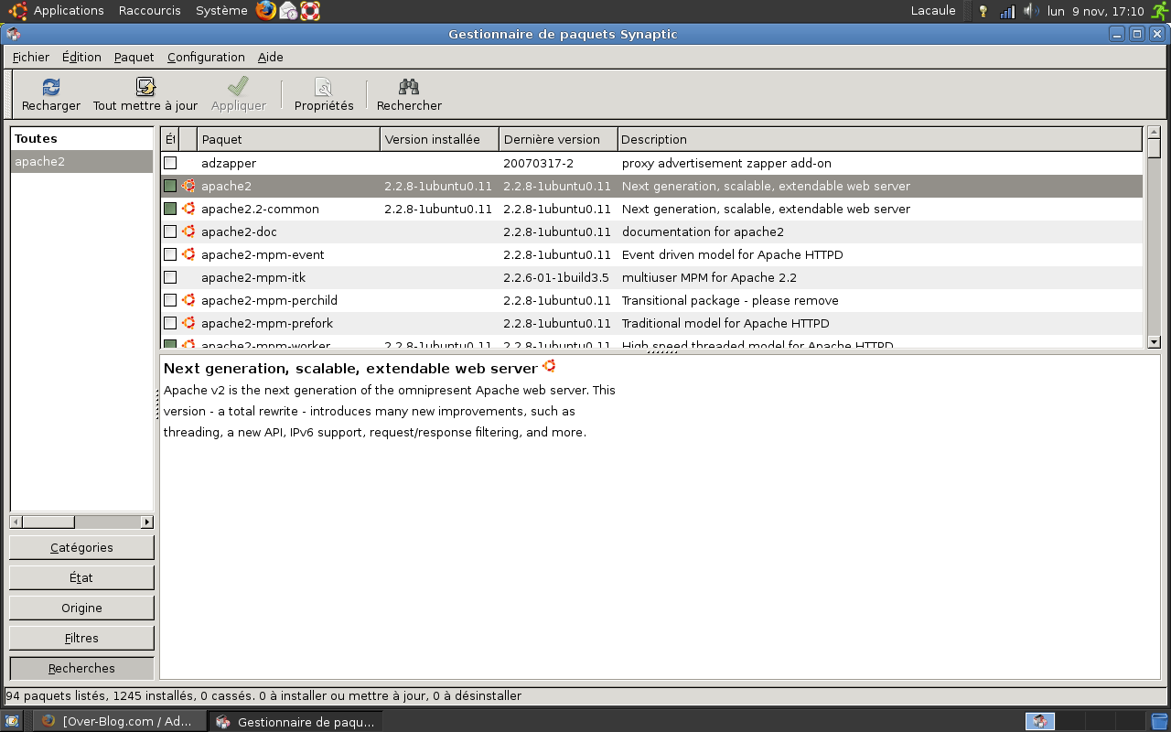Click sidebar horizontal scrollbar left arrow
Image resolution: width=1171 pixels, height=732 pixels.
pyautogui.click(x=16, y=522)
